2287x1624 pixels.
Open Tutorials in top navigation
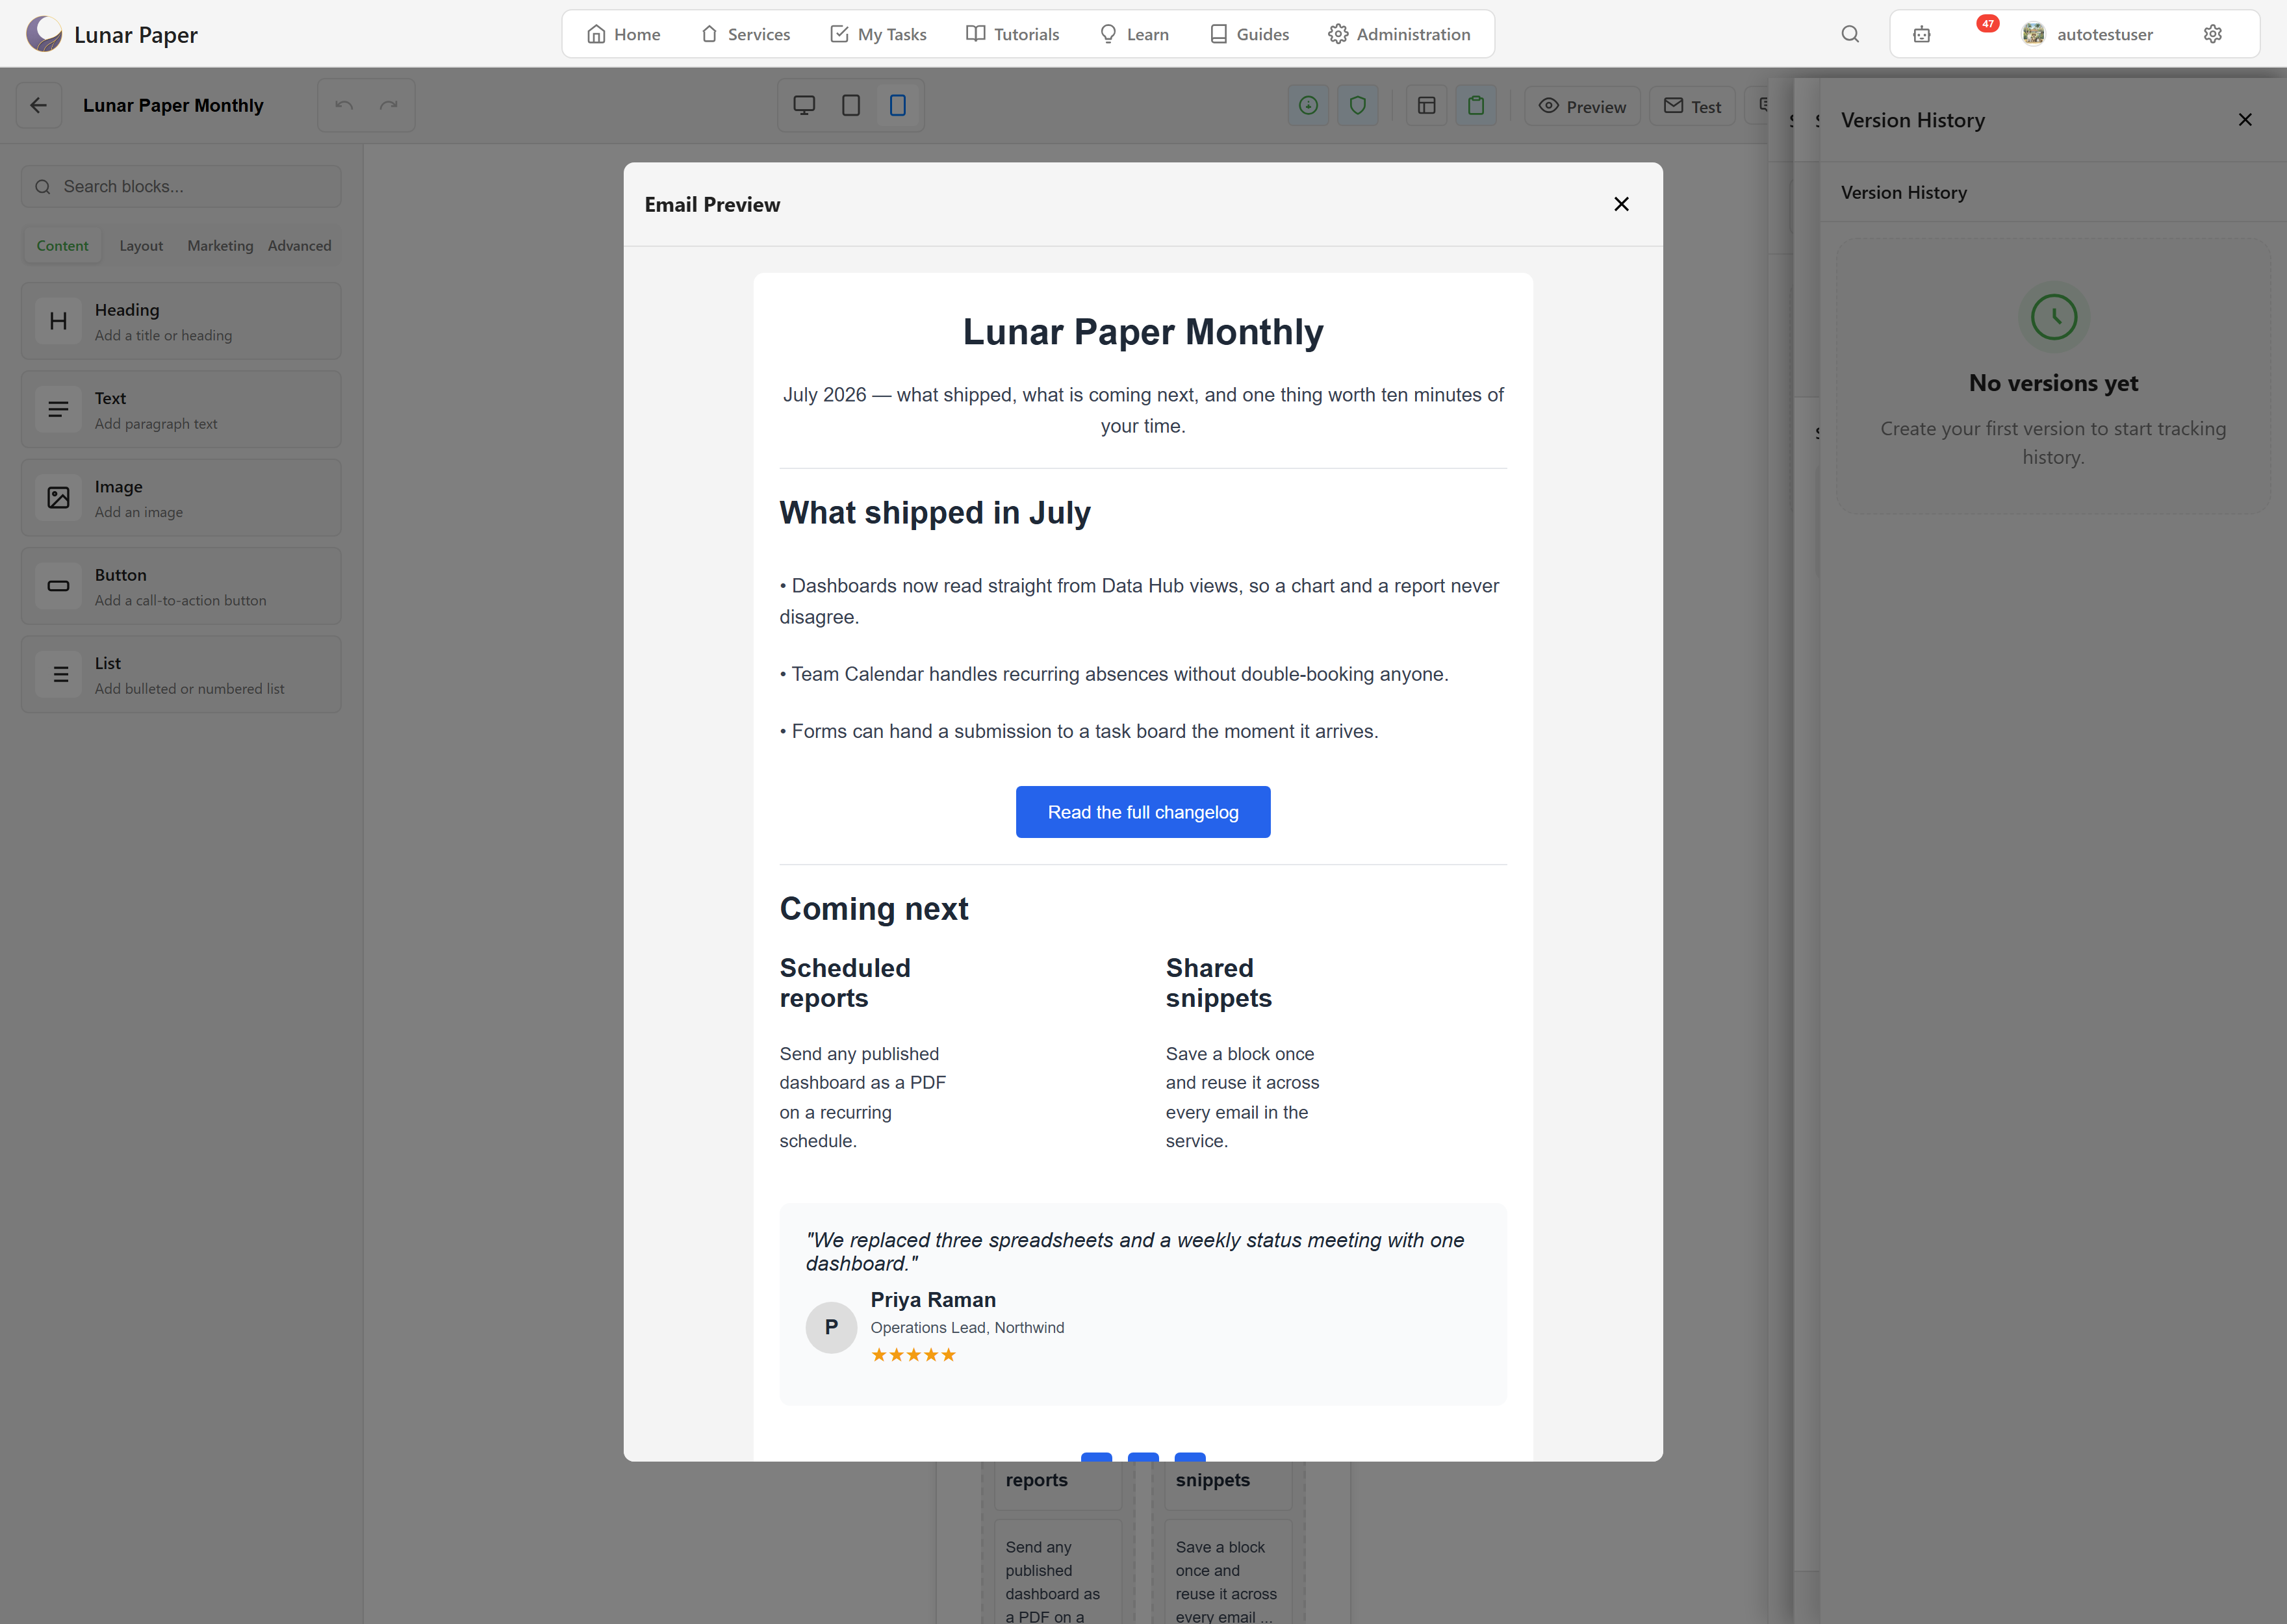point(1012,34)
